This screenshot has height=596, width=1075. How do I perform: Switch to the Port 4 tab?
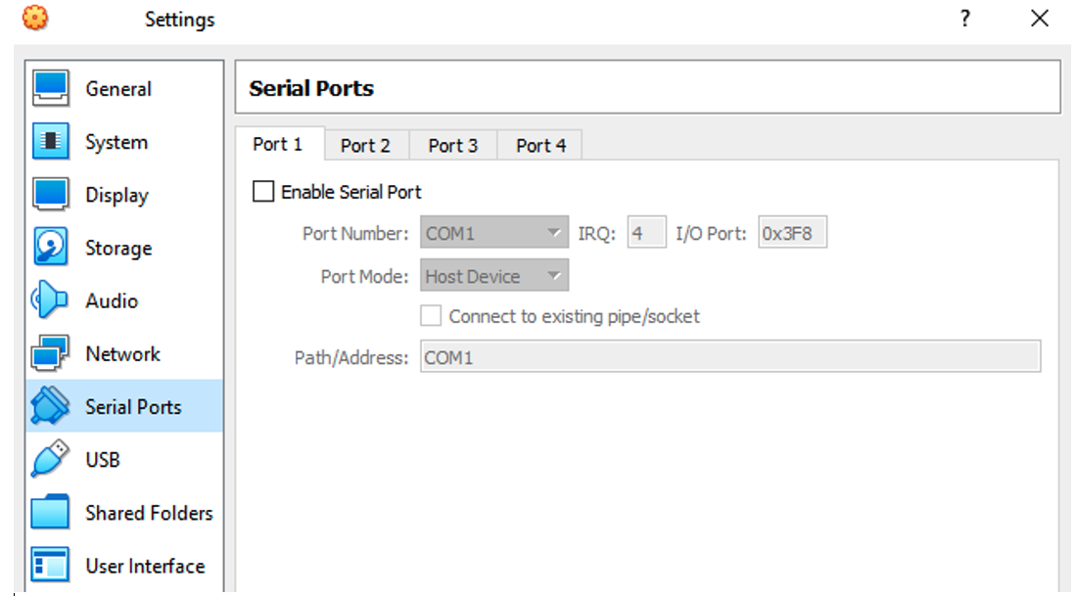coord(541,145)
